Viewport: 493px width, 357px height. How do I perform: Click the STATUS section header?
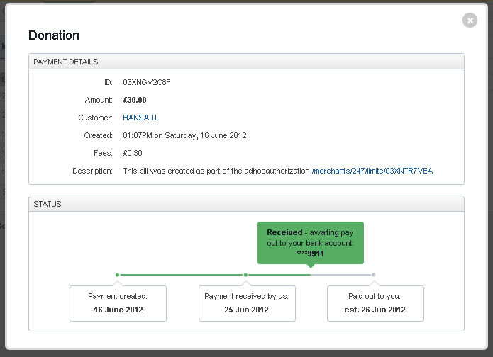point(247,204)
